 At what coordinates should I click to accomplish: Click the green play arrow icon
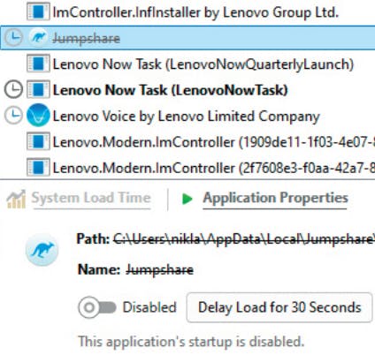[x=187, y=199]
